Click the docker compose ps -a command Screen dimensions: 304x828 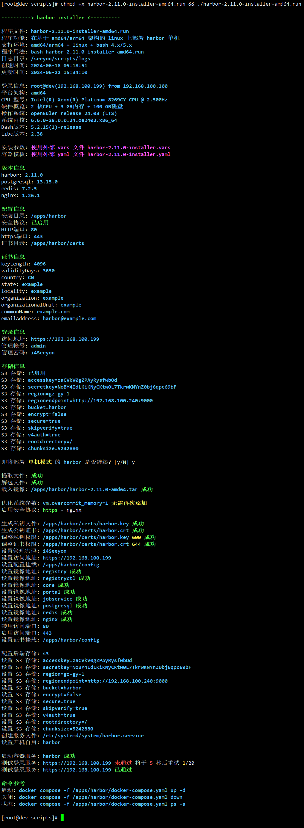click(102, 804)
